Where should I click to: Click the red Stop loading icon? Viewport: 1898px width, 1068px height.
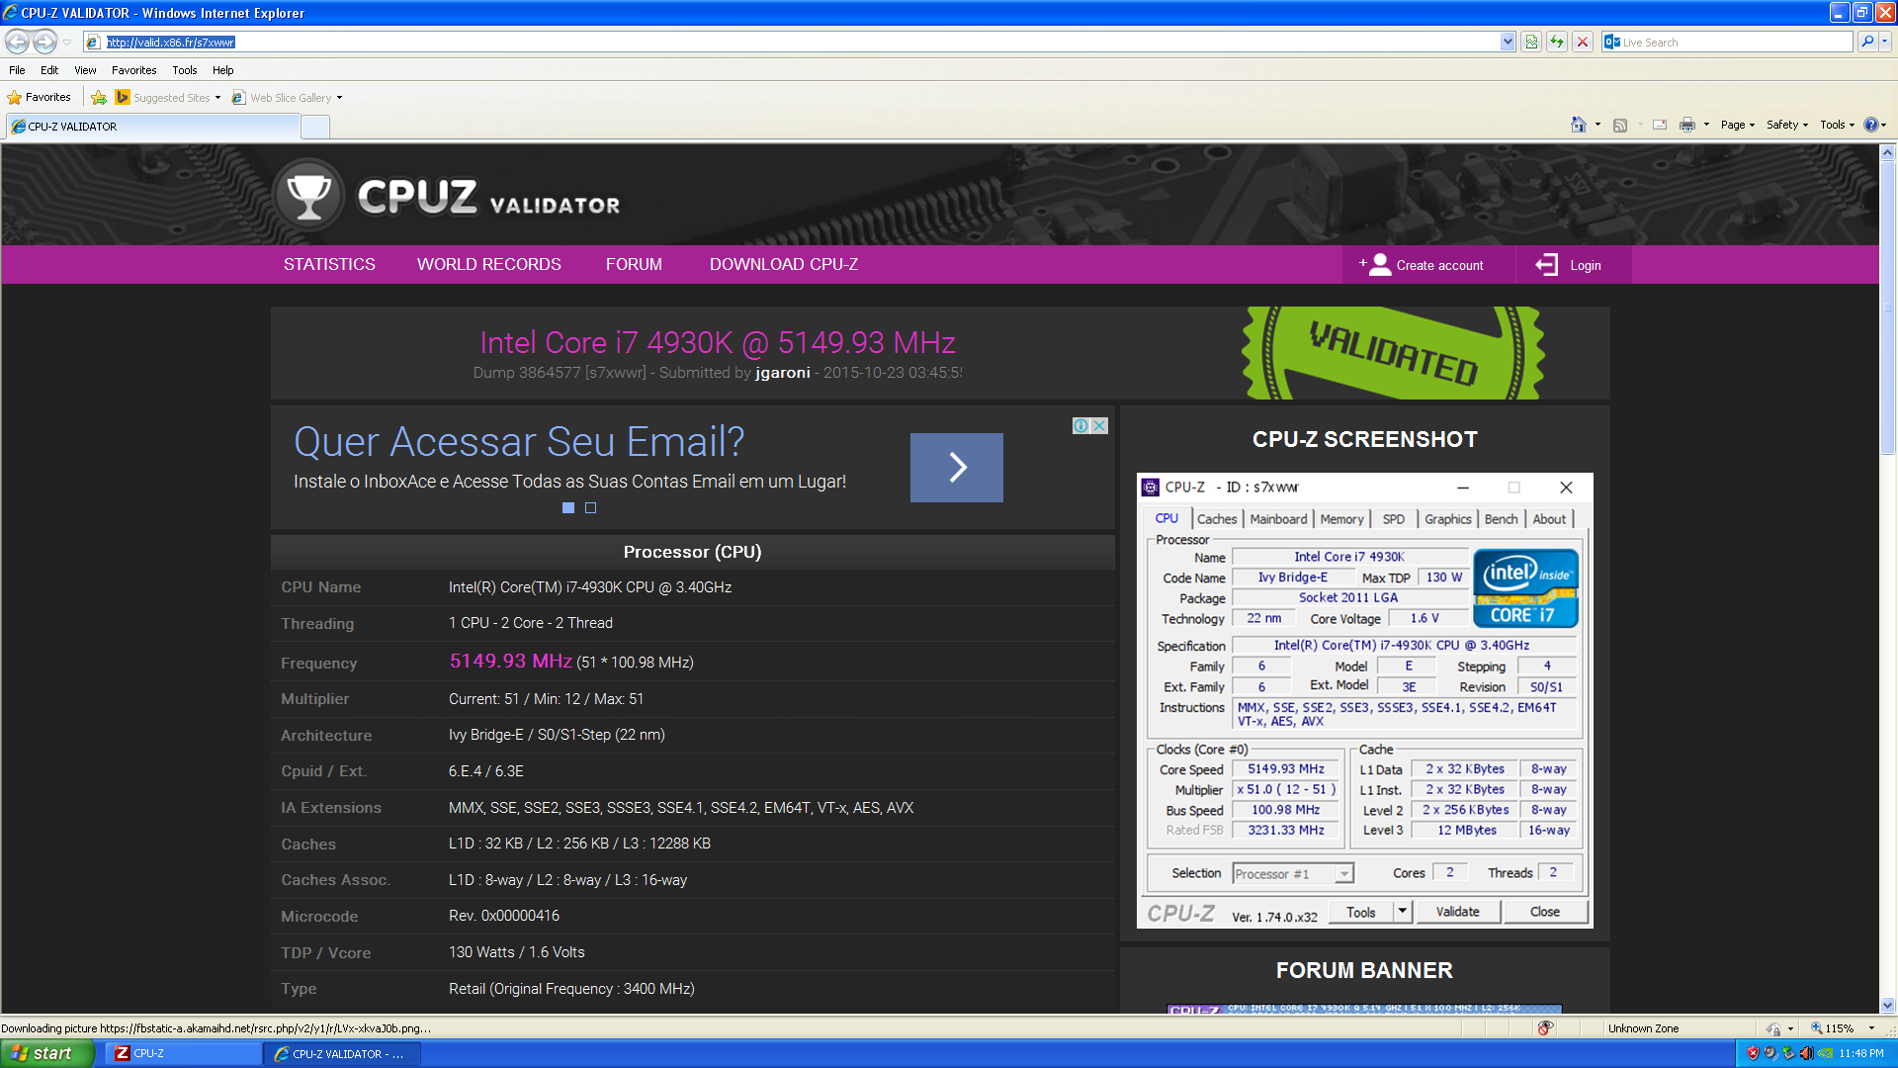pos(1583,42)
